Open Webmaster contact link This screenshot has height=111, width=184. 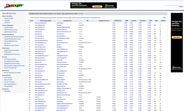[7, 91]
